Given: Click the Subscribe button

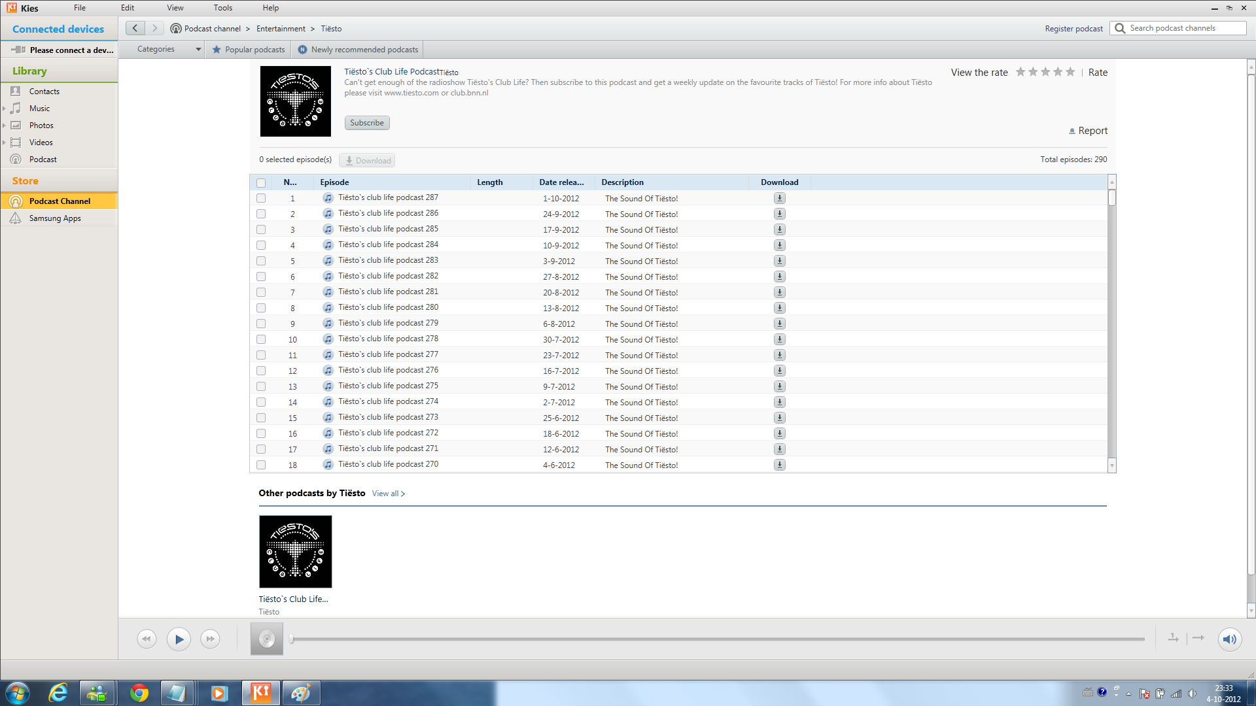Looking at the screenshot, I should [366, 123].
